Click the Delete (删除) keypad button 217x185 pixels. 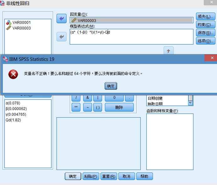point(119,107)
